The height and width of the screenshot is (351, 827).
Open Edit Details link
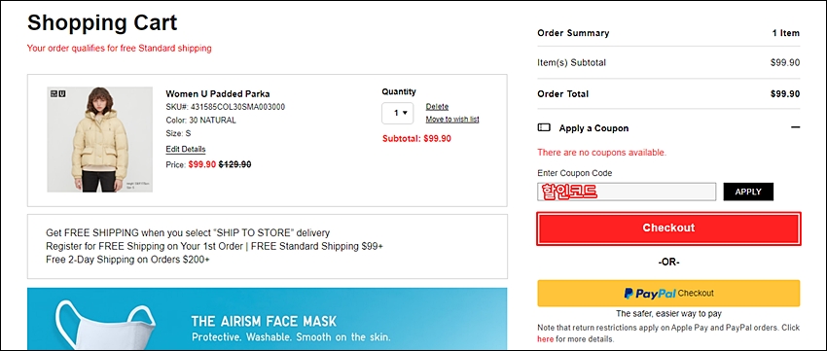186,149
